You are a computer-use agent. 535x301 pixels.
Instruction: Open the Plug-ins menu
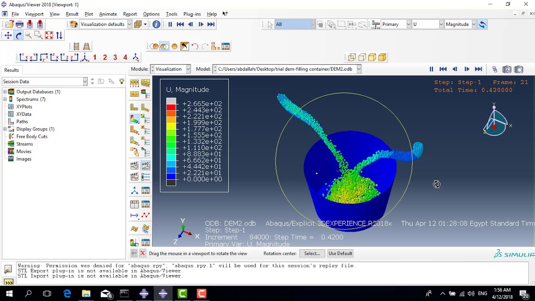pyautogui.click(x=192, y=14)
